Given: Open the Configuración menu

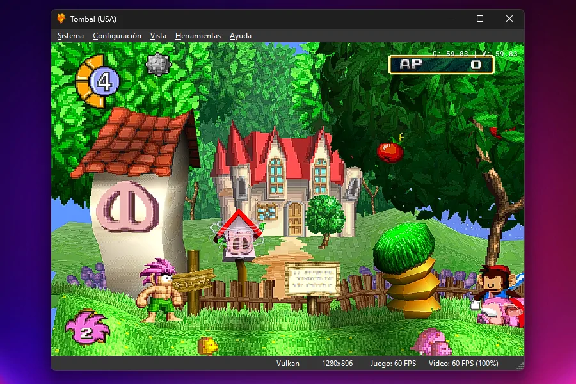Looking at the screenshot, I should click(117, 36).
